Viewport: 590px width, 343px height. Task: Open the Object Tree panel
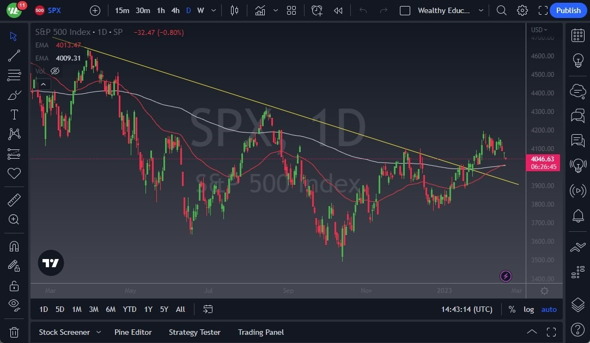[577, 306]
